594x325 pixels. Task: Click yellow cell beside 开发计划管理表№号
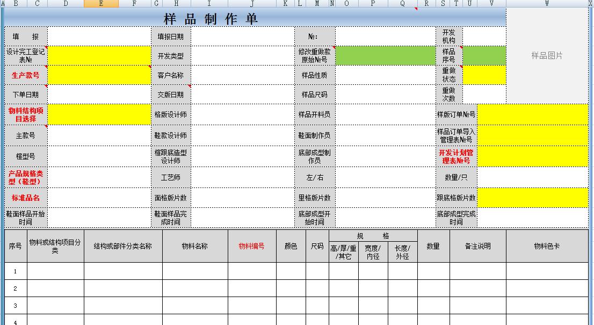533,156
